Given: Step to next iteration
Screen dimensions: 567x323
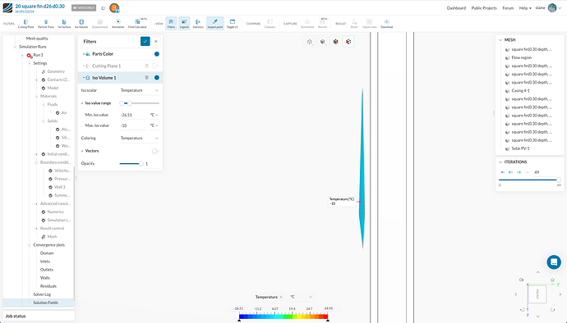Looking at the screenshot, I should [519, 172].
